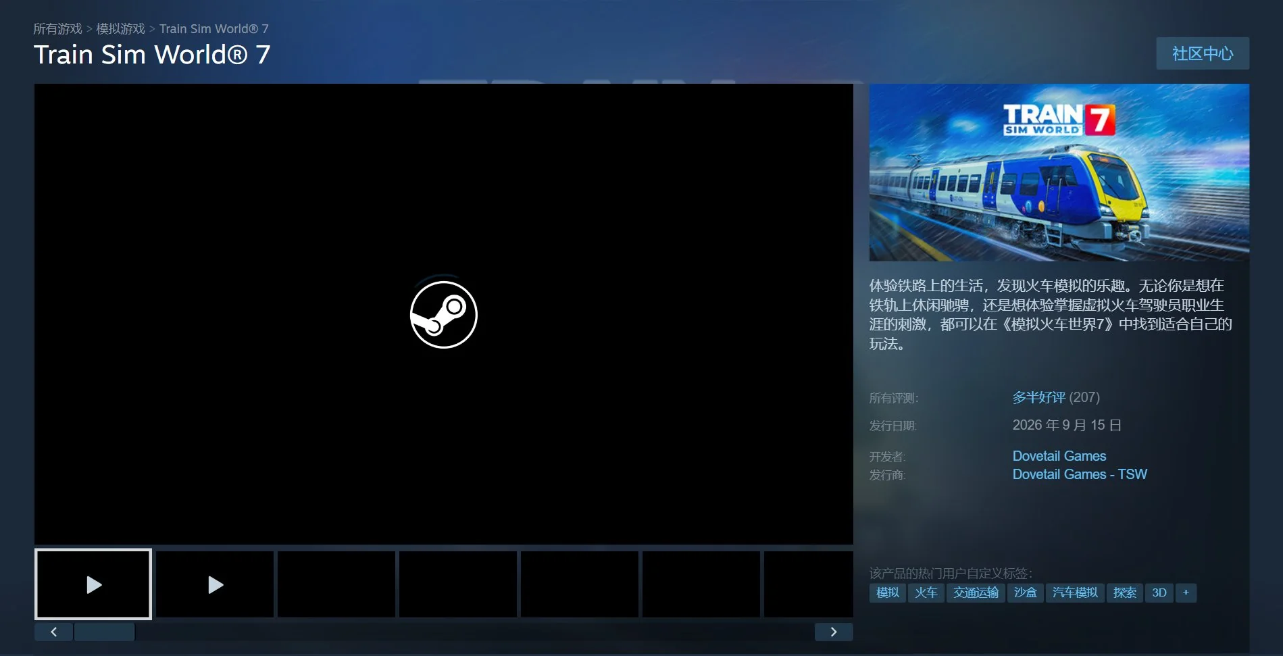
Task: Open the Train Sim World 7 header image
Action: (x=1059, y=172)
